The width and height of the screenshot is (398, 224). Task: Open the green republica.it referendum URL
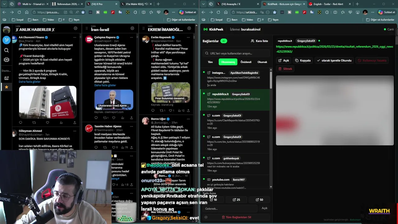335,49
